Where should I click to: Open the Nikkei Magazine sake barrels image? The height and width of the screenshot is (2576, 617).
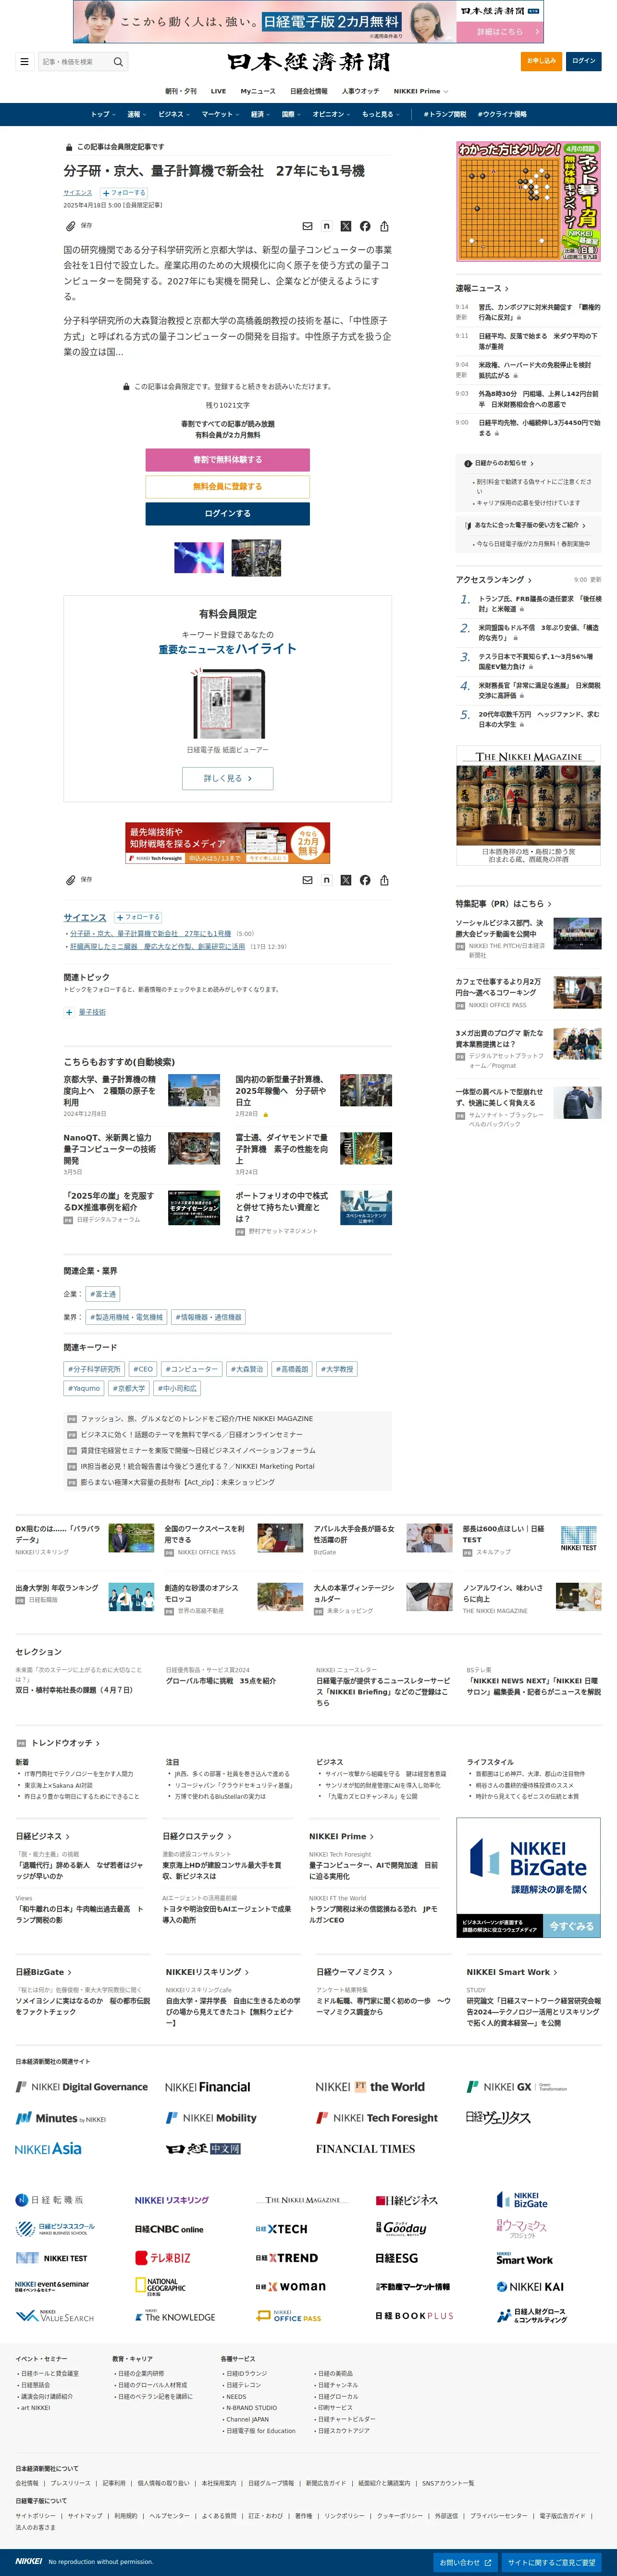pos(529,806)
